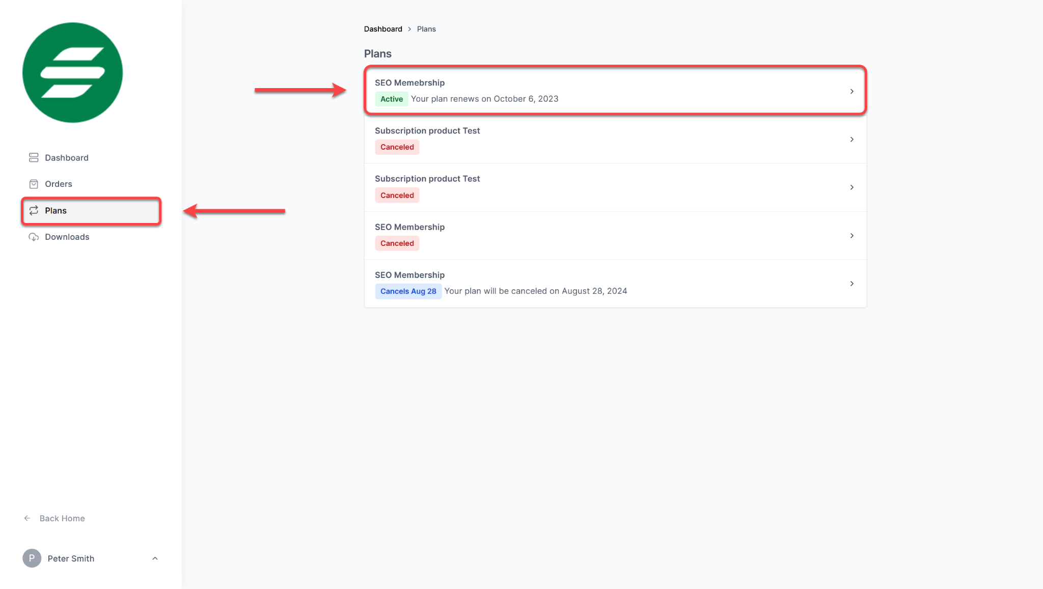Select the Dashboard icon in the sidebar
This screenshot has width=1043, height=589.
[x=34, y=157]
